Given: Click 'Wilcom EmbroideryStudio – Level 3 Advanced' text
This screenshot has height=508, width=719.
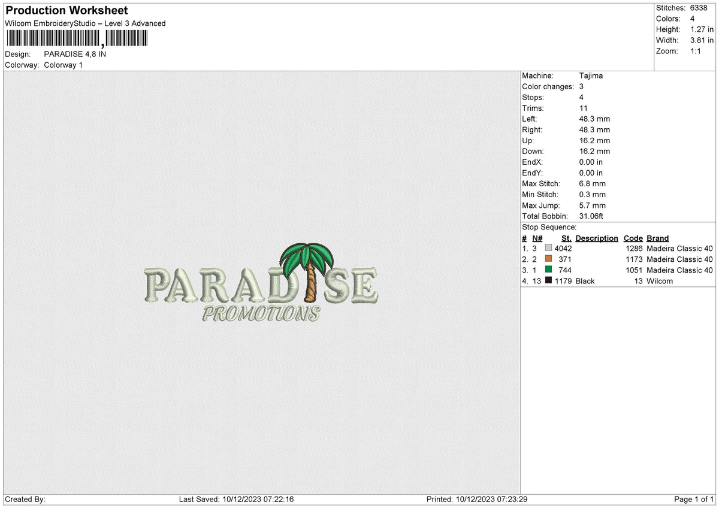Looking at the screenshot, I should (x=85, y=23).
